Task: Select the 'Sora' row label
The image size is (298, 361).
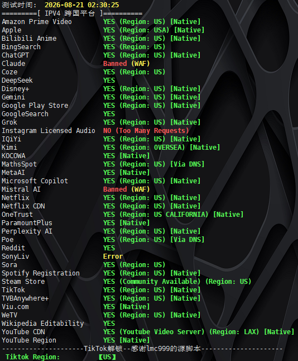Action: pos(9,265)
